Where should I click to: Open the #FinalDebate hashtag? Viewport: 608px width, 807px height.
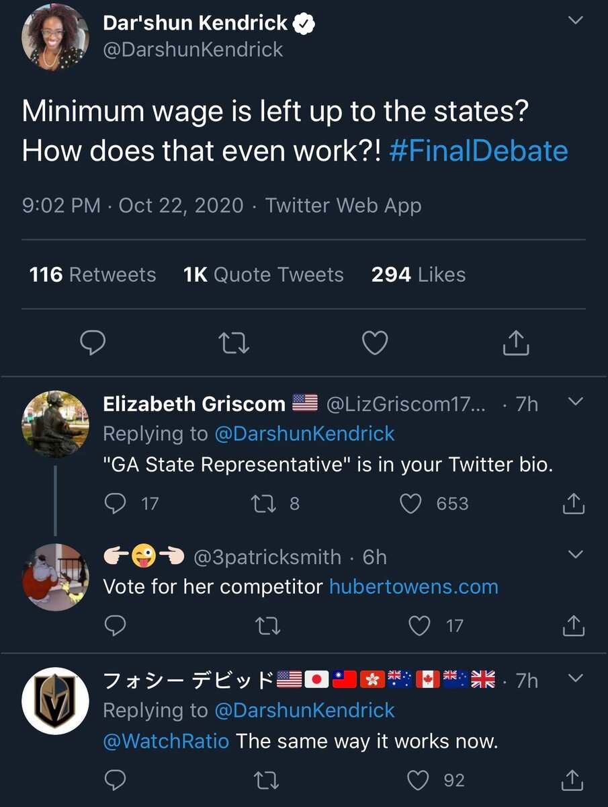478,151
